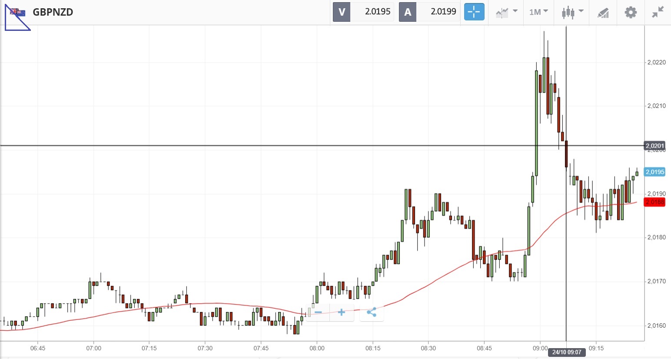Share the chart
Screen dimensions: 671x359
coord(372,312)
